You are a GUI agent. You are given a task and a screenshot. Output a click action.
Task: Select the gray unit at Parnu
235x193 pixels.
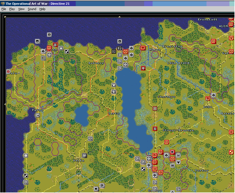click(38, 115)
